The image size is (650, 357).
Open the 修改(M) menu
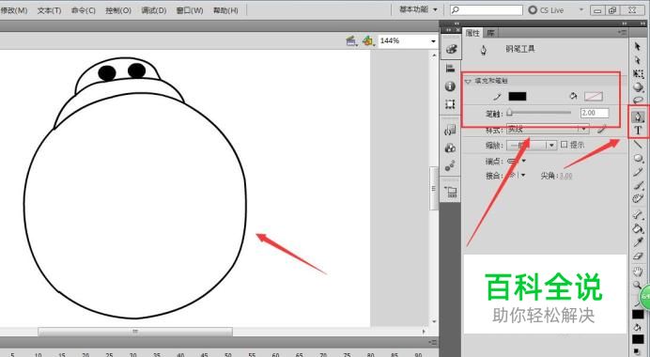coord(14,10)
